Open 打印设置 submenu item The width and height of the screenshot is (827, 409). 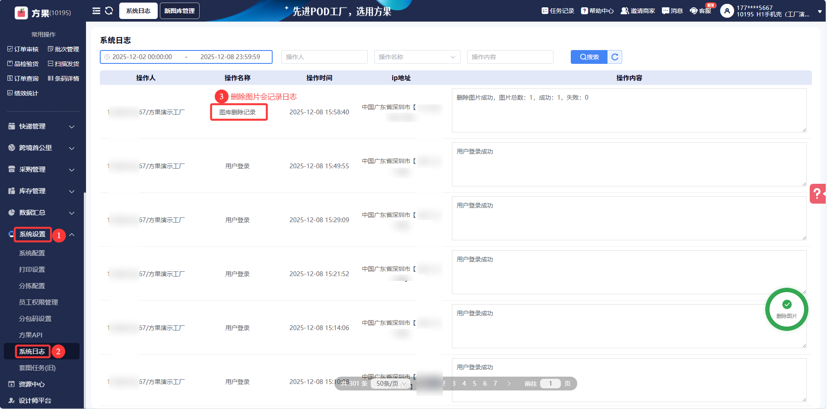click(x=32, y=270)
